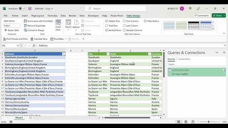Switch to Normal view in status bar
Image resolution: width=228 pixels, height=128 pixels.
point(178,122)
